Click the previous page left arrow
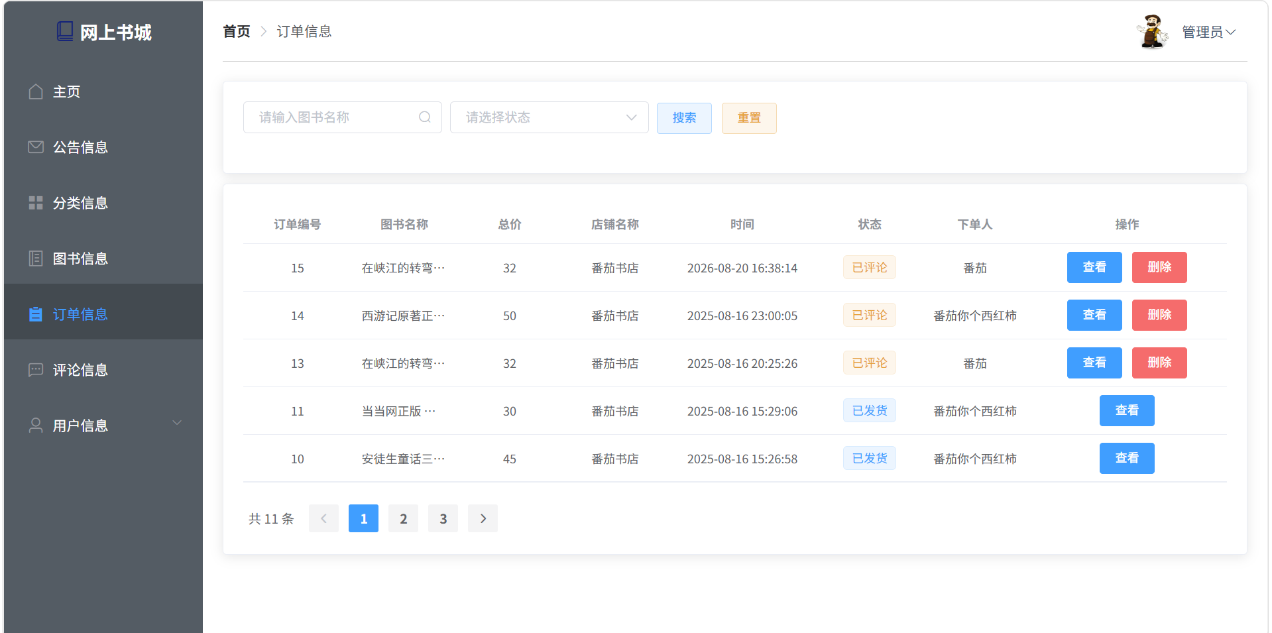The image size is (1272, 633). coord(323,518)
